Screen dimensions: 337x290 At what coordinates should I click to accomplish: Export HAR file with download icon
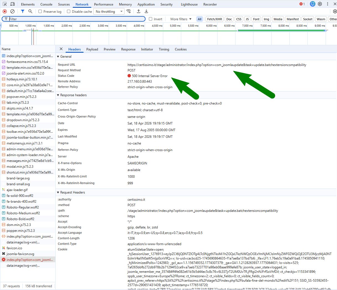point(146,11)
